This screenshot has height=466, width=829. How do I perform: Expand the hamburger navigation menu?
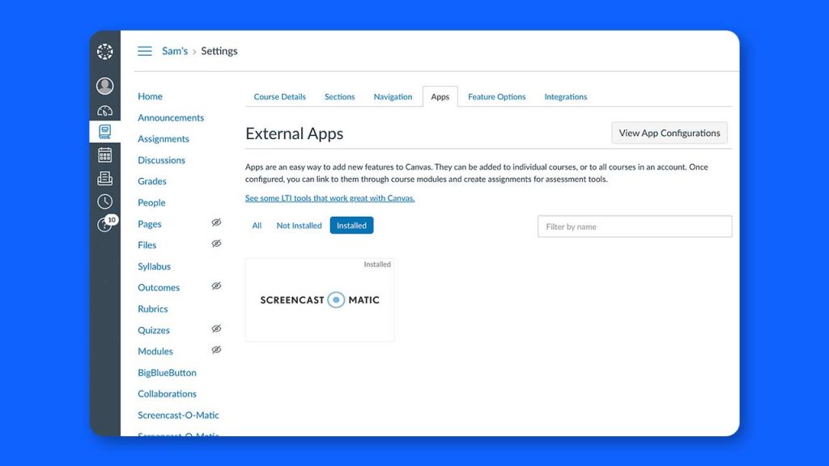[144, 50]
